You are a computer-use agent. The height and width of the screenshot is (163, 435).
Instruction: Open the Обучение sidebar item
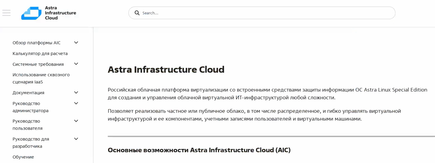pyautogui.click(x=23, y=157)
